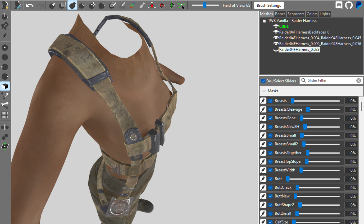Hide the CBBE mesh with eye icon

click(276, 26)
